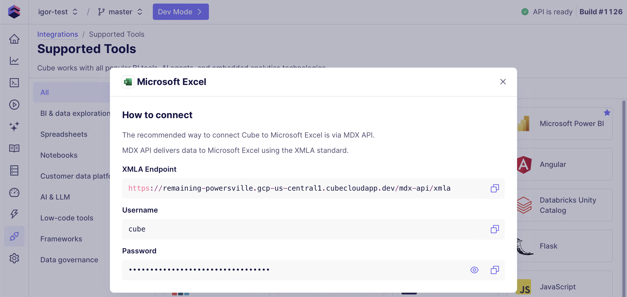
Task: Toggle the star on Microsoft Power BI
Action: pos(607,113)
